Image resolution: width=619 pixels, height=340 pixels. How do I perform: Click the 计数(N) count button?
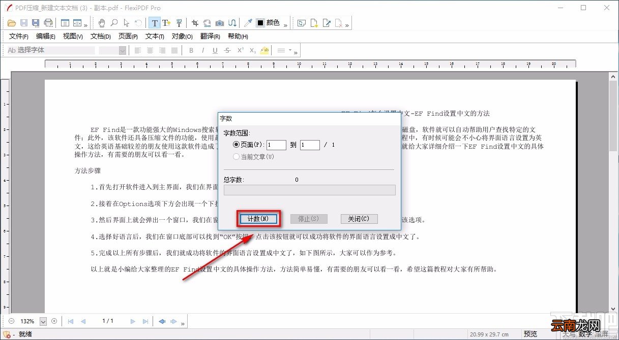coord(258,219)
